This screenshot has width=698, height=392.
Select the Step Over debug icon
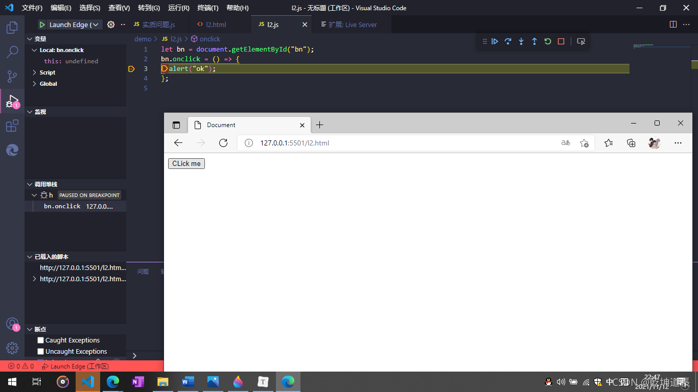point(507,41)
